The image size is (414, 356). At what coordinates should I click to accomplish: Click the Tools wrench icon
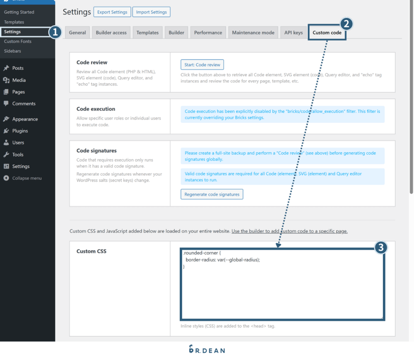[6, 155]
